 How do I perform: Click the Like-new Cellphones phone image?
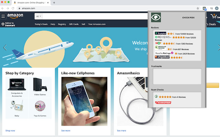[84, 101]
